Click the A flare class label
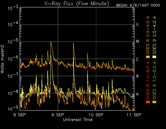Image resolution: width=166 pixels, height=129 pixels. point(137,94)
